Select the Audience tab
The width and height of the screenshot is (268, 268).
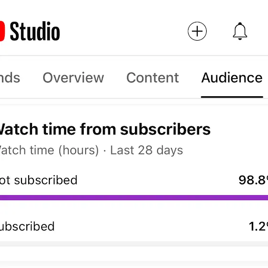click(x=232, y=78)
